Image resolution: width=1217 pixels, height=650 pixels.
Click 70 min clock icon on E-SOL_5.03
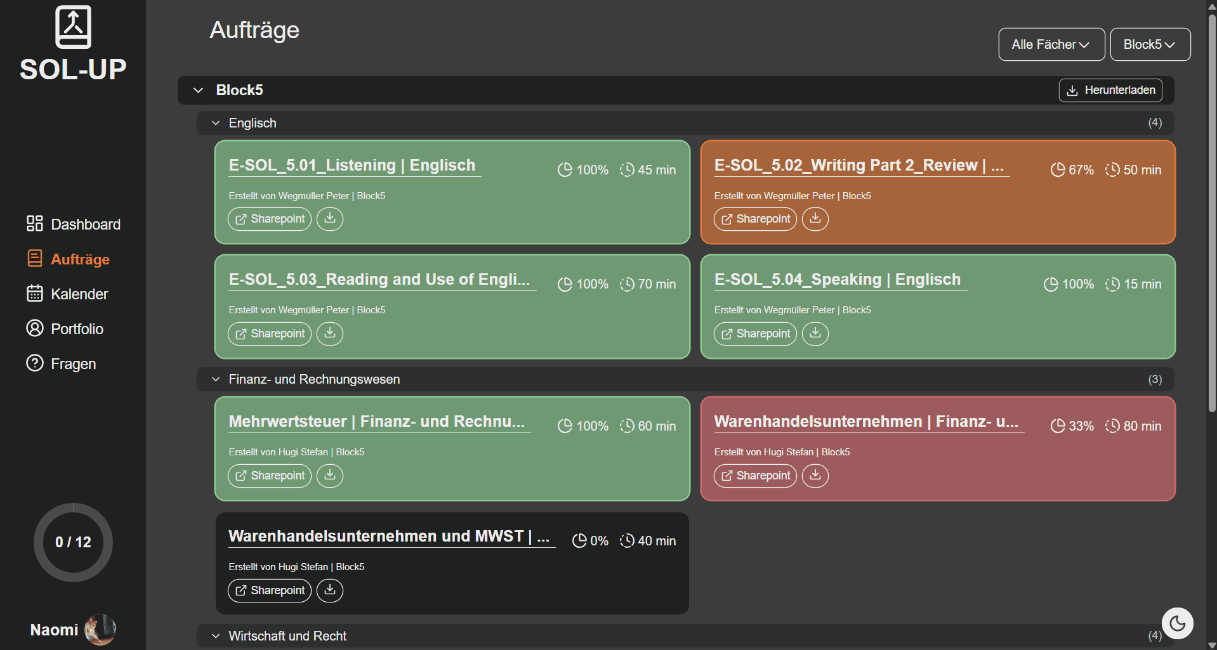pos(627,284)
